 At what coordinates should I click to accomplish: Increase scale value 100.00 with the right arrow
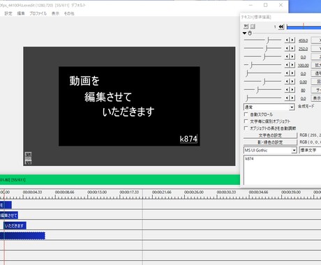292,65
